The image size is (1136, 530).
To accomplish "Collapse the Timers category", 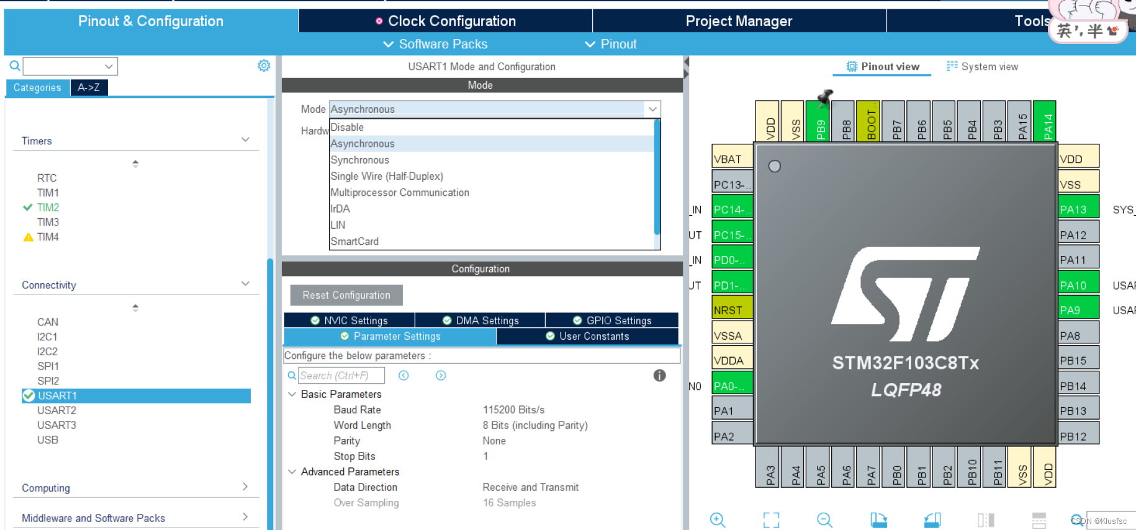I will coord(245,140).
